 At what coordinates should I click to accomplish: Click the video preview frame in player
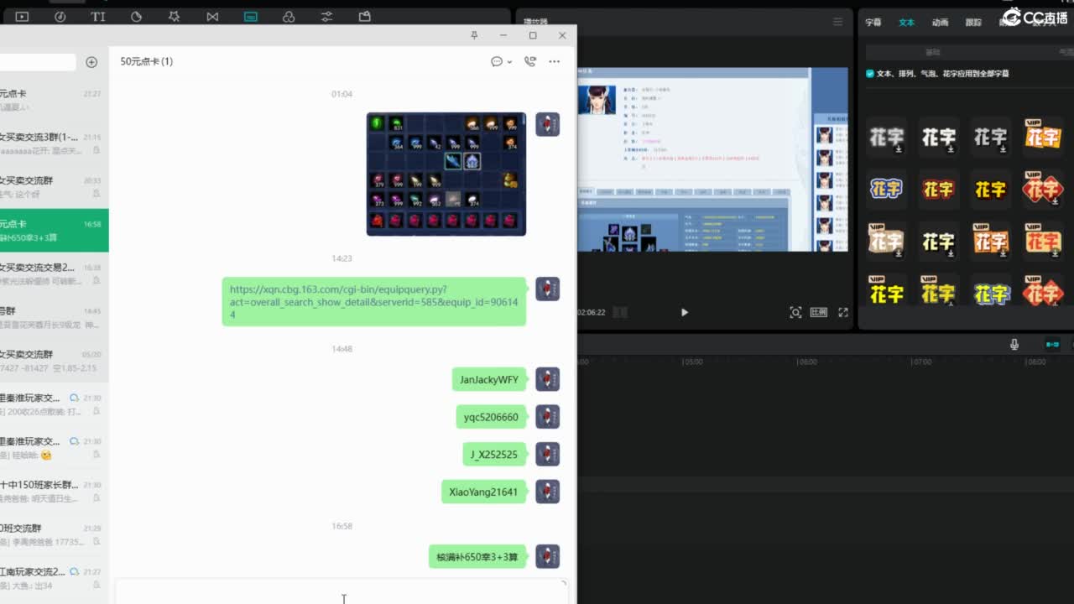click(x=713, y=159)
